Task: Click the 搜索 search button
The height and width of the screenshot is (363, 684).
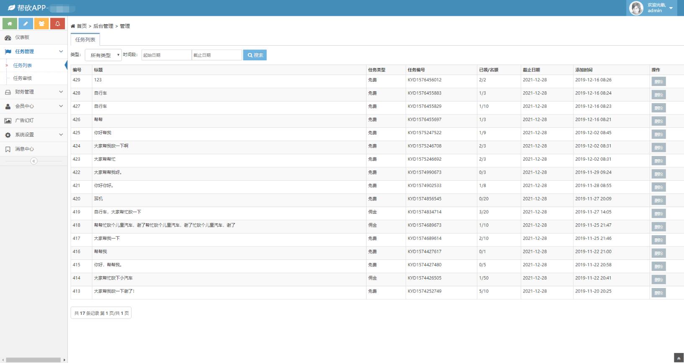Action: [255, 55]
